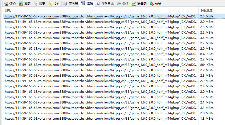Open the 流量图 tab
This screenshot has height=125, width=225.
pyautogui.click(x=139, y=4)
